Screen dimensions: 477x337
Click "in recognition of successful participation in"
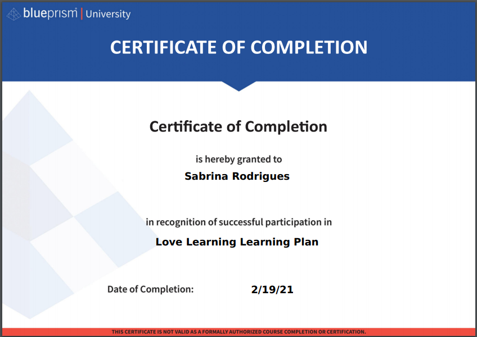pyautogui.click(x=238, y=222)
